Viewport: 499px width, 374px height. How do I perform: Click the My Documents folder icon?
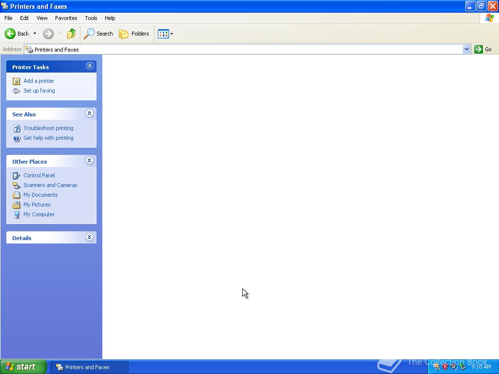(16, 195)
